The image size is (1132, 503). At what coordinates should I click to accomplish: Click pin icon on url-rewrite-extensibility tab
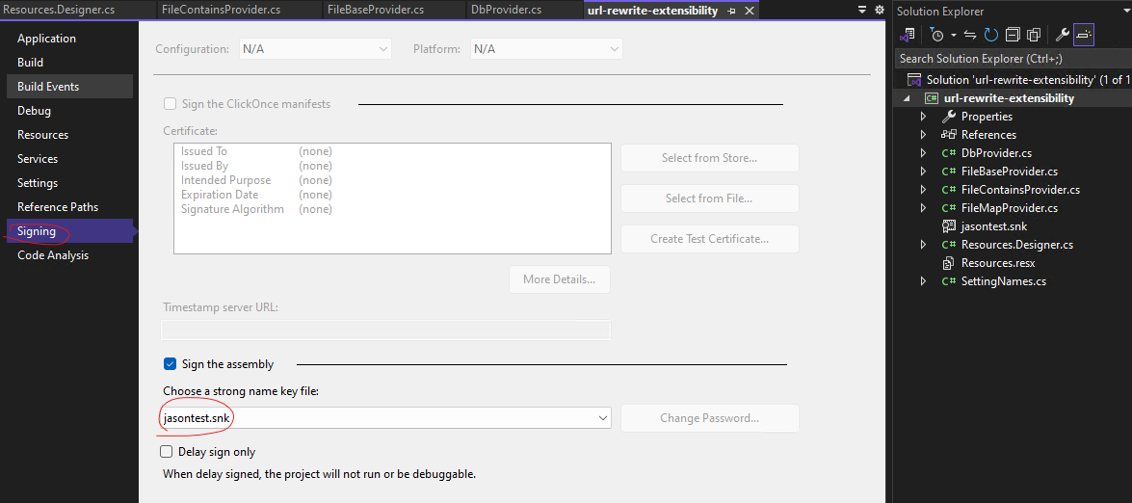[x=732, y=11]
